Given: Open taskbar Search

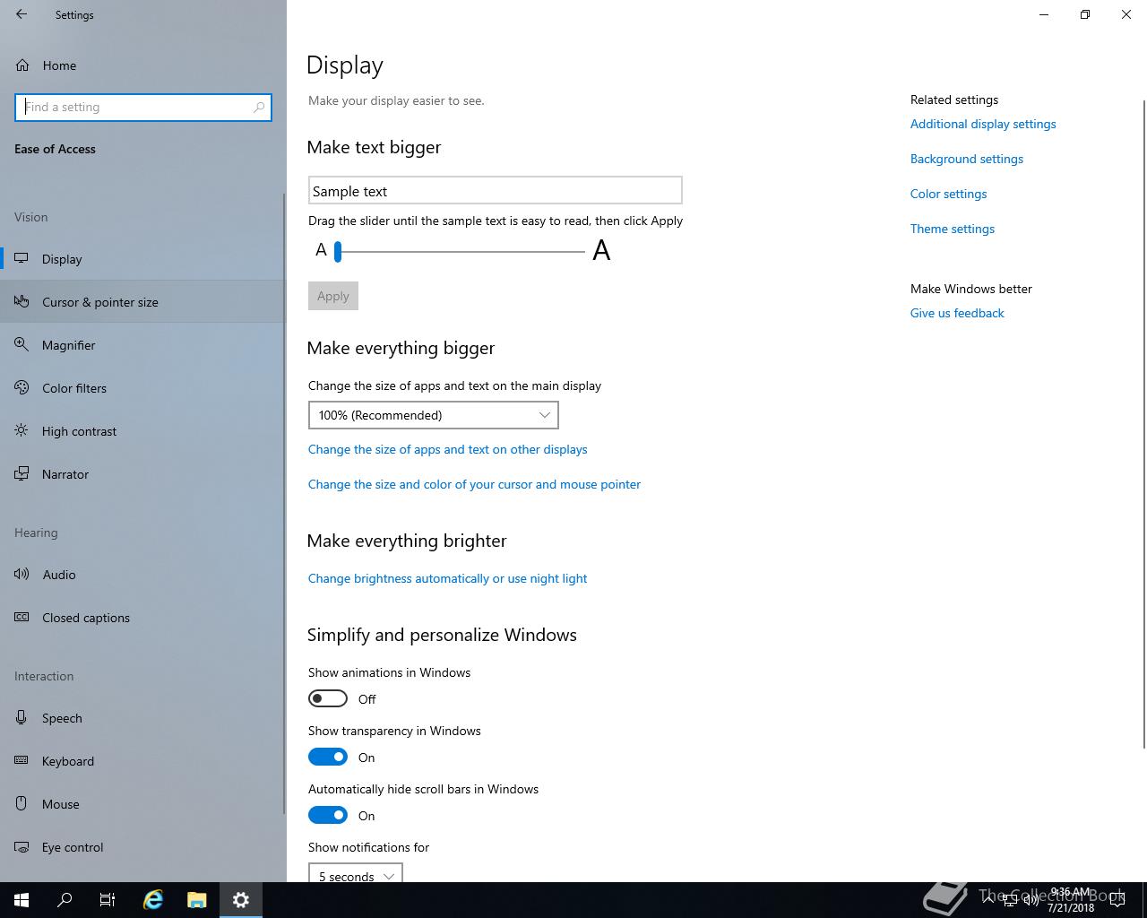Looking at the screenshot, I should [x=65, y=900].
